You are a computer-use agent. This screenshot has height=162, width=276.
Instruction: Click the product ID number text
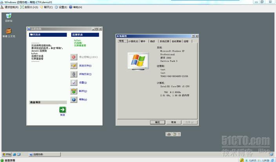click(x=174, y=76)
